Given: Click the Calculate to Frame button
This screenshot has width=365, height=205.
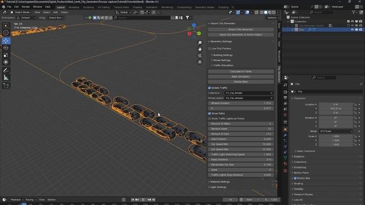Looking at the screenshot, I should [x=241, y=72].
